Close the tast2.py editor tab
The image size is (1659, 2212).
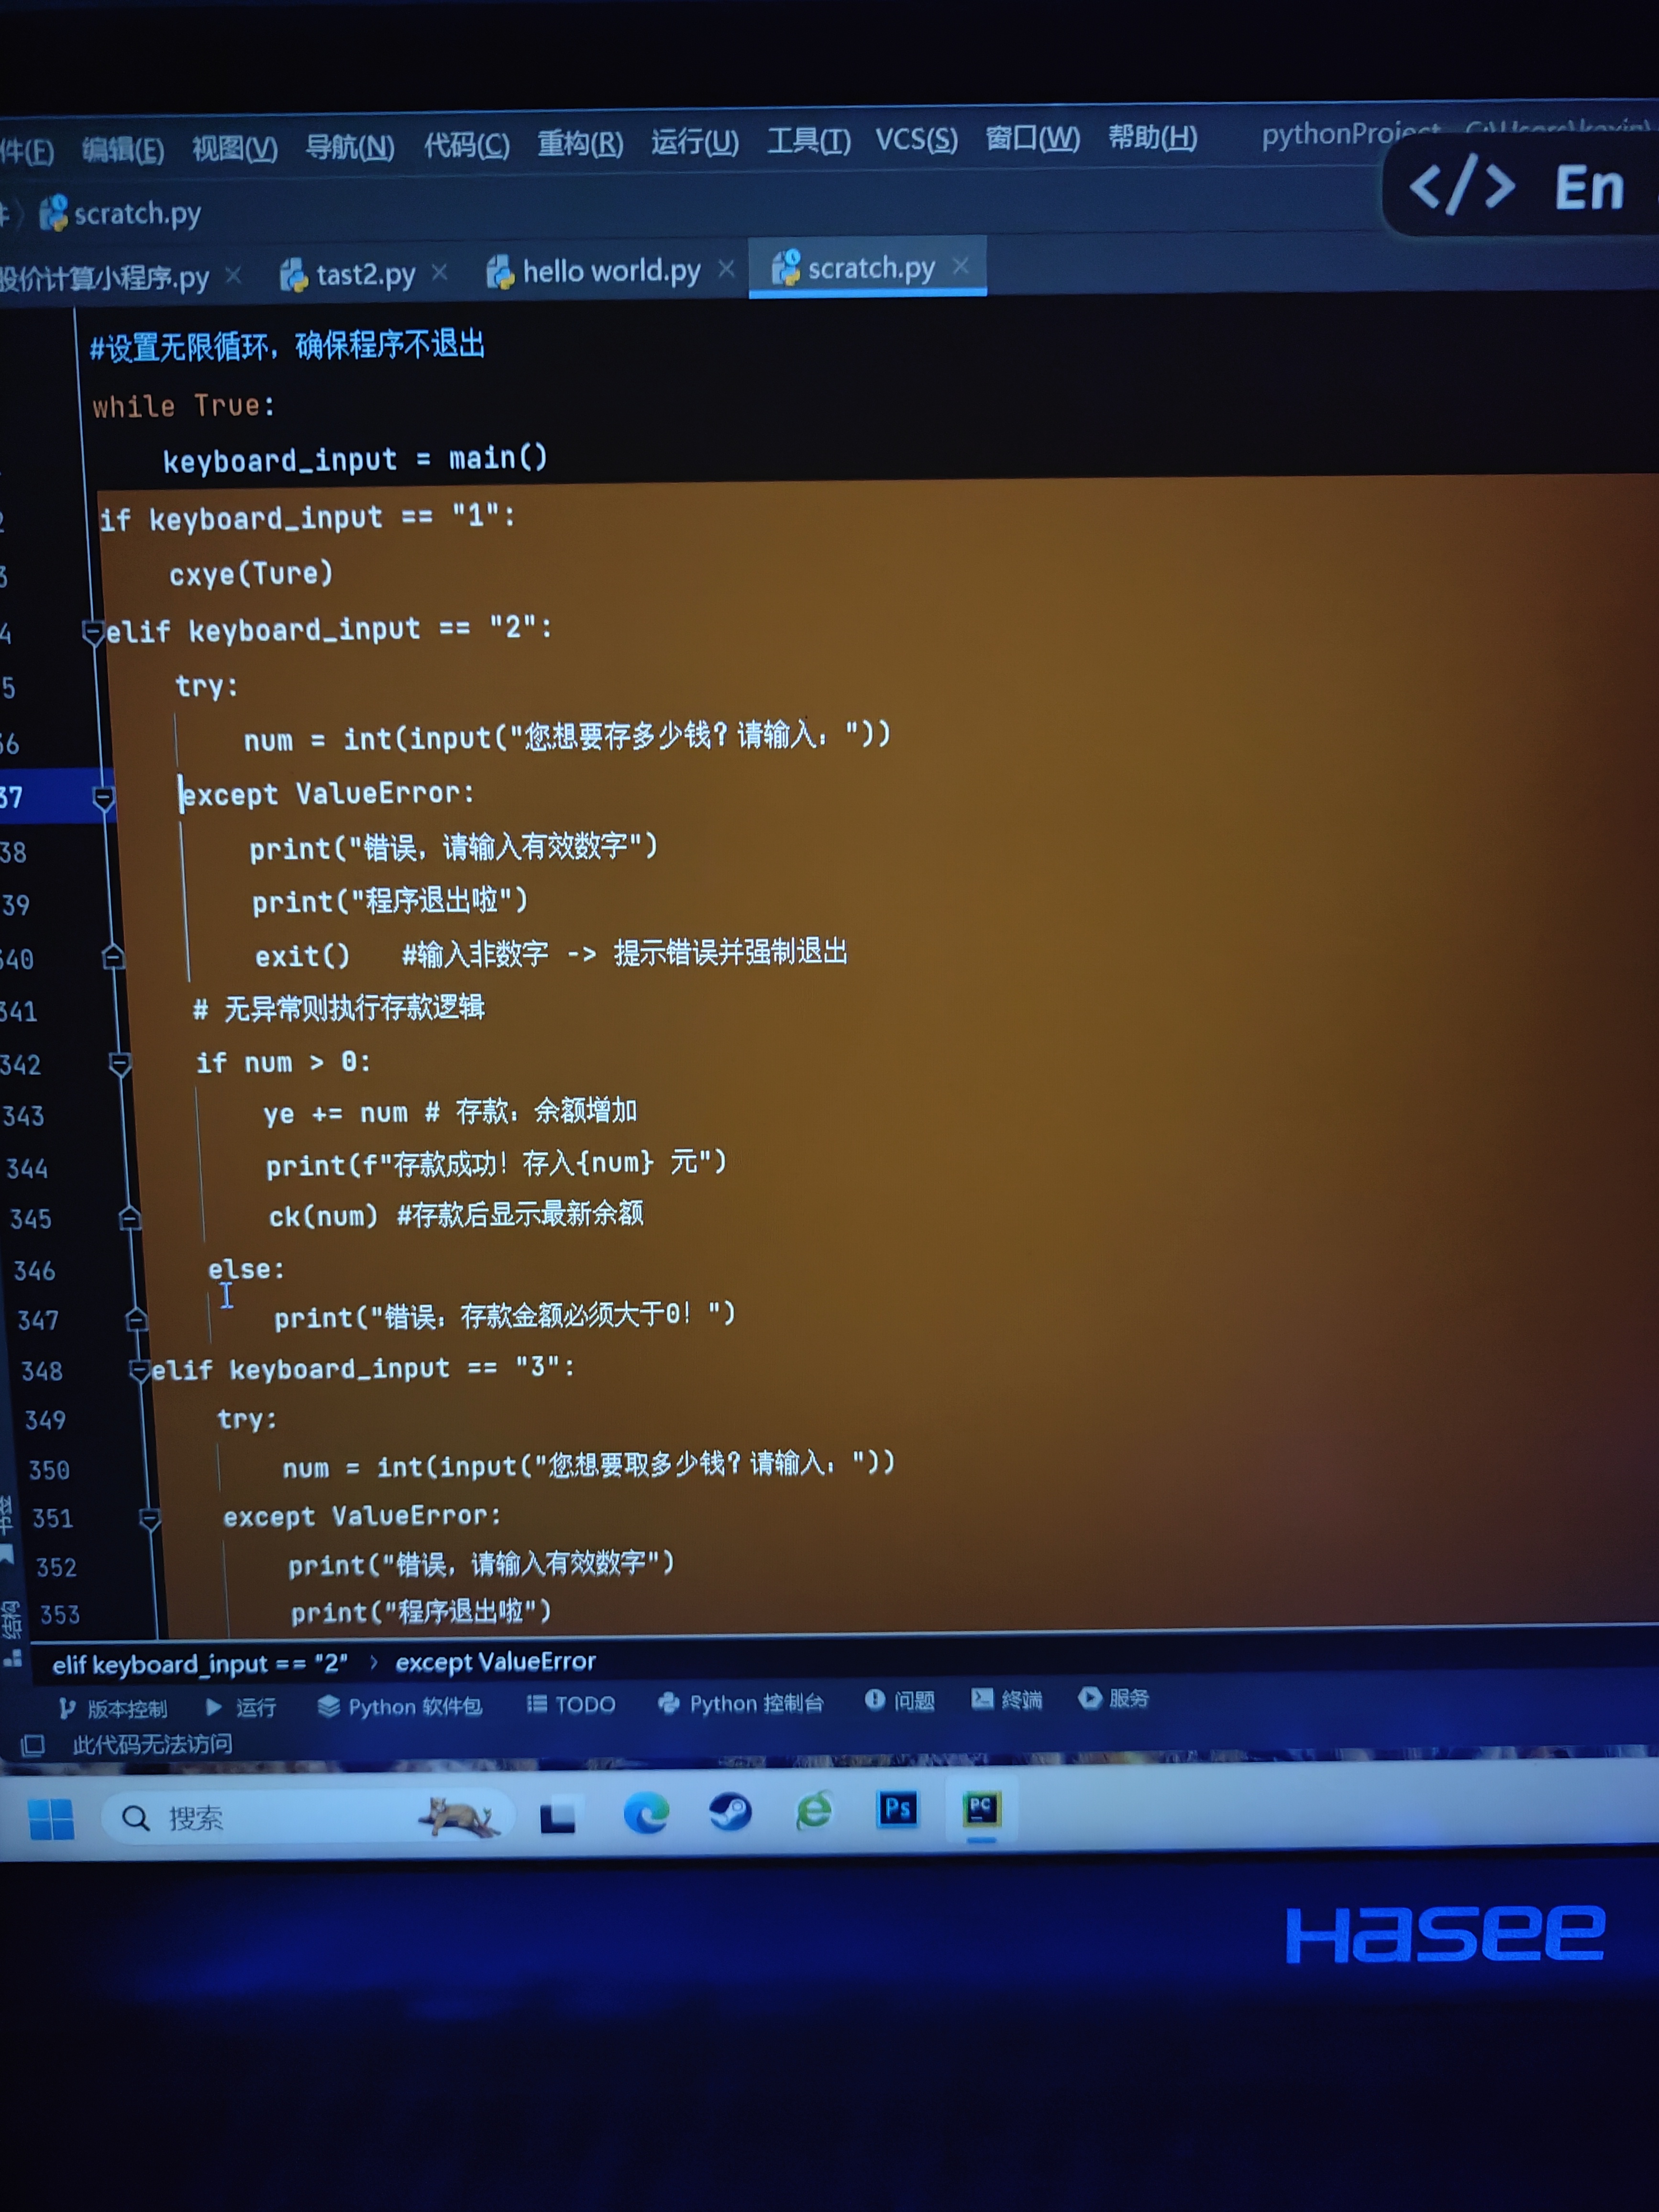439,272
